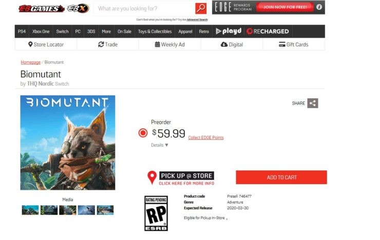Focus the 'What are you looking for?' field
The image size is (380, 240).
click(x=144, y=9)
